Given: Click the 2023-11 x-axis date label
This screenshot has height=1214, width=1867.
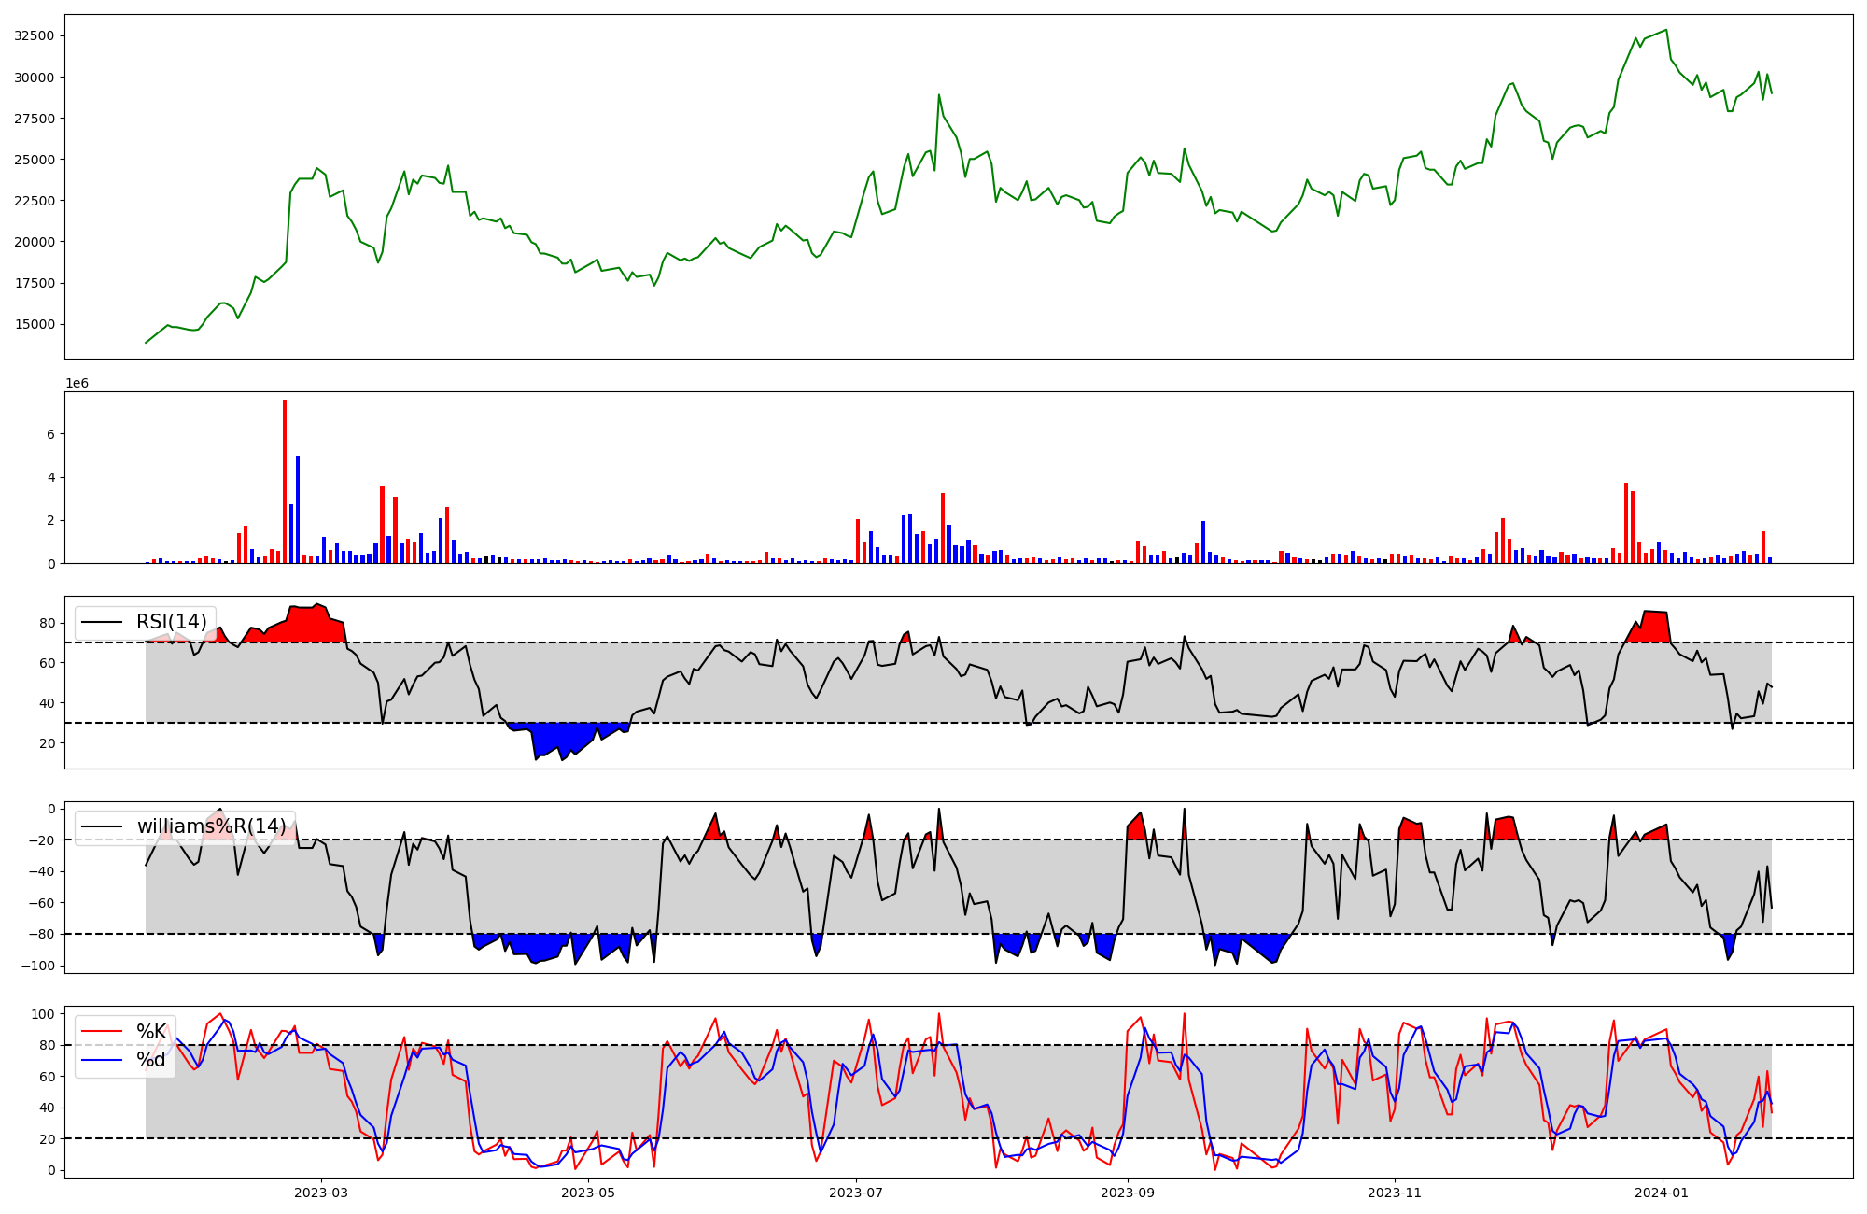Looking at the screenshot, I should pyautogui.click(x=1395, y=1193).
